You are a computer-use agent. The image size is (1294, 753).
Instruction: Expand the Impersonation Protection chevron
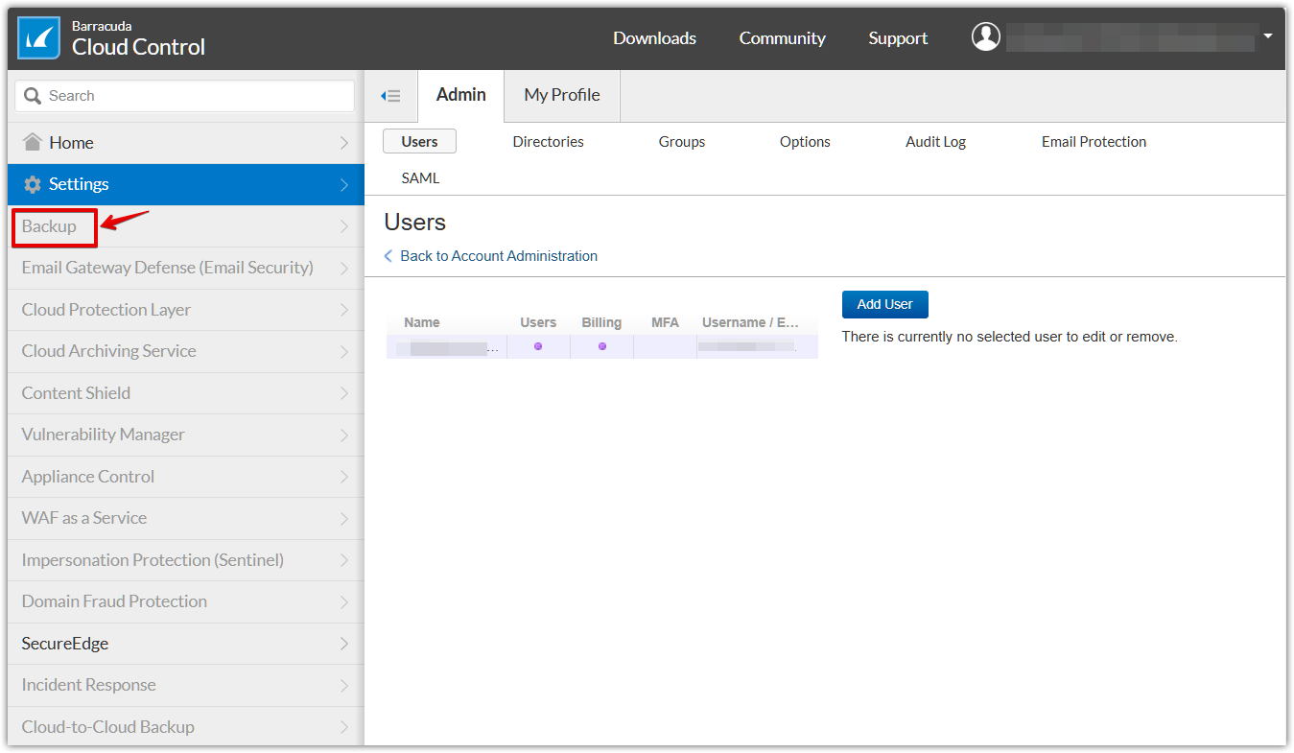click(x=344, y=560)
